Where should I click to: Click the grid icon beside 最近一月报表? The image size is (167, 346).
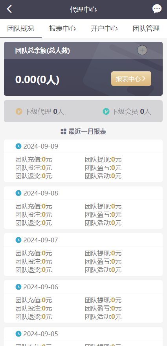pyautogui.click(x=63, y=132)
